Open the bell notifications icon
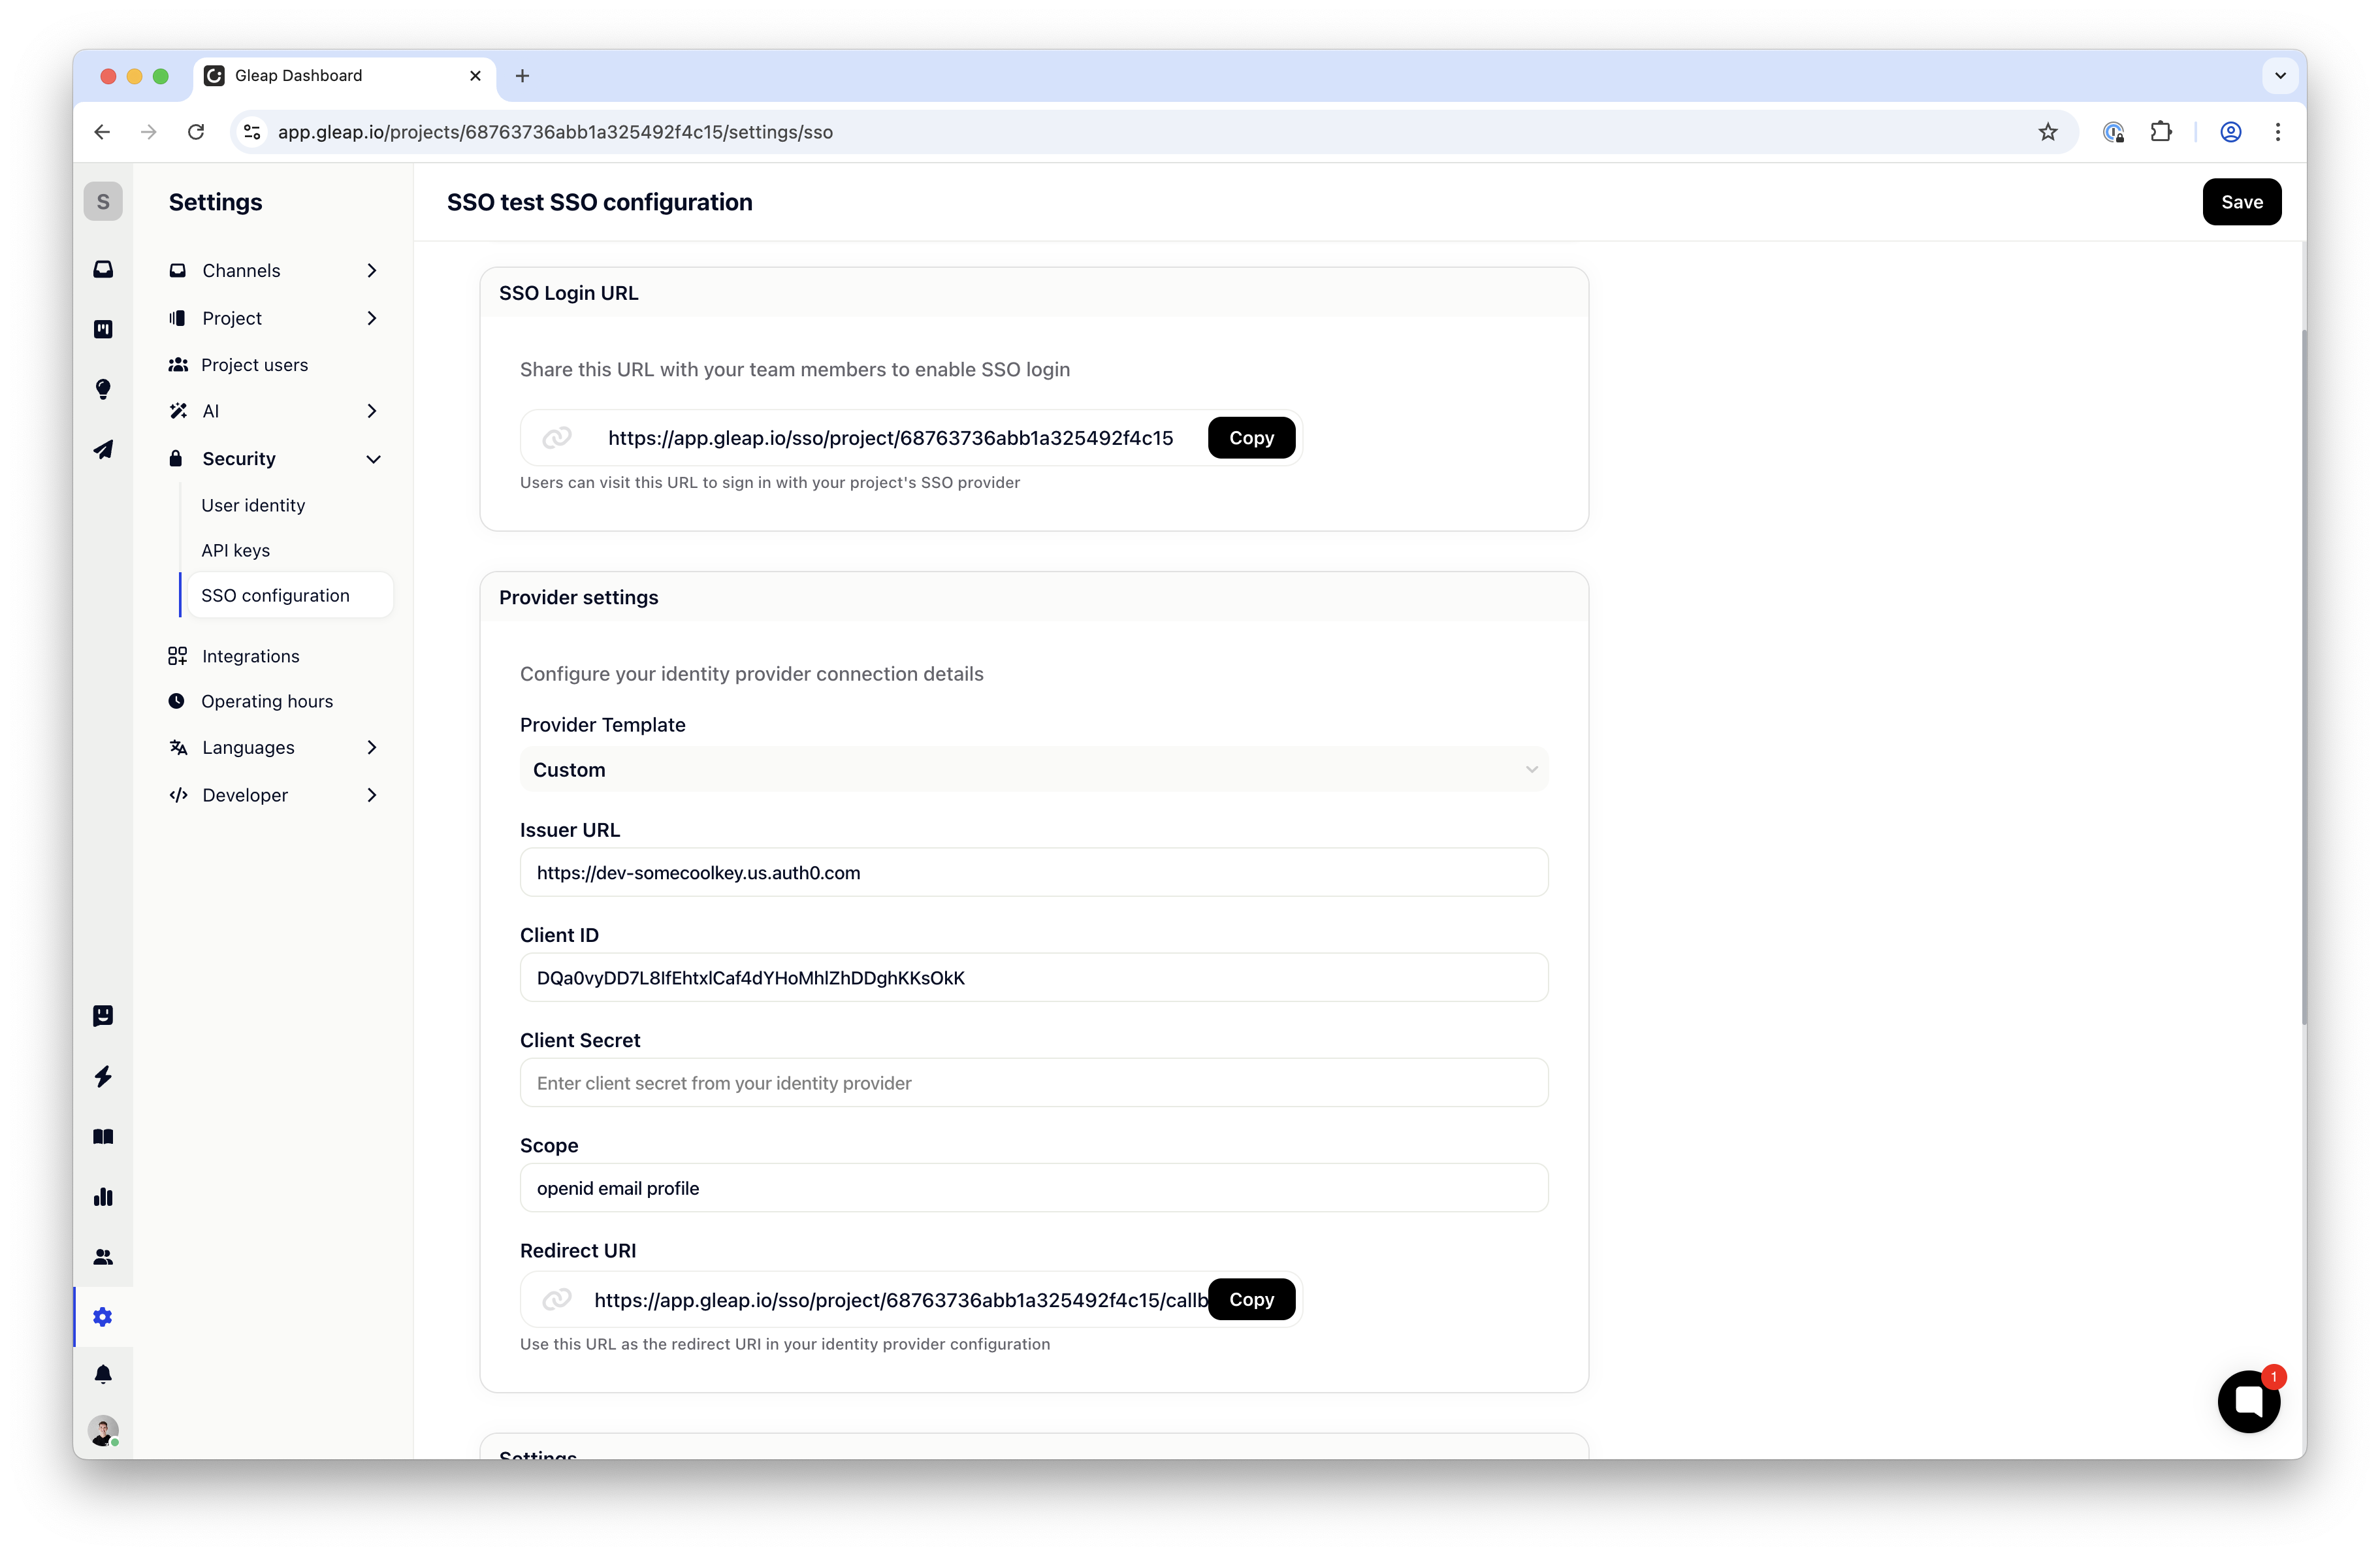 [103, 1374]
